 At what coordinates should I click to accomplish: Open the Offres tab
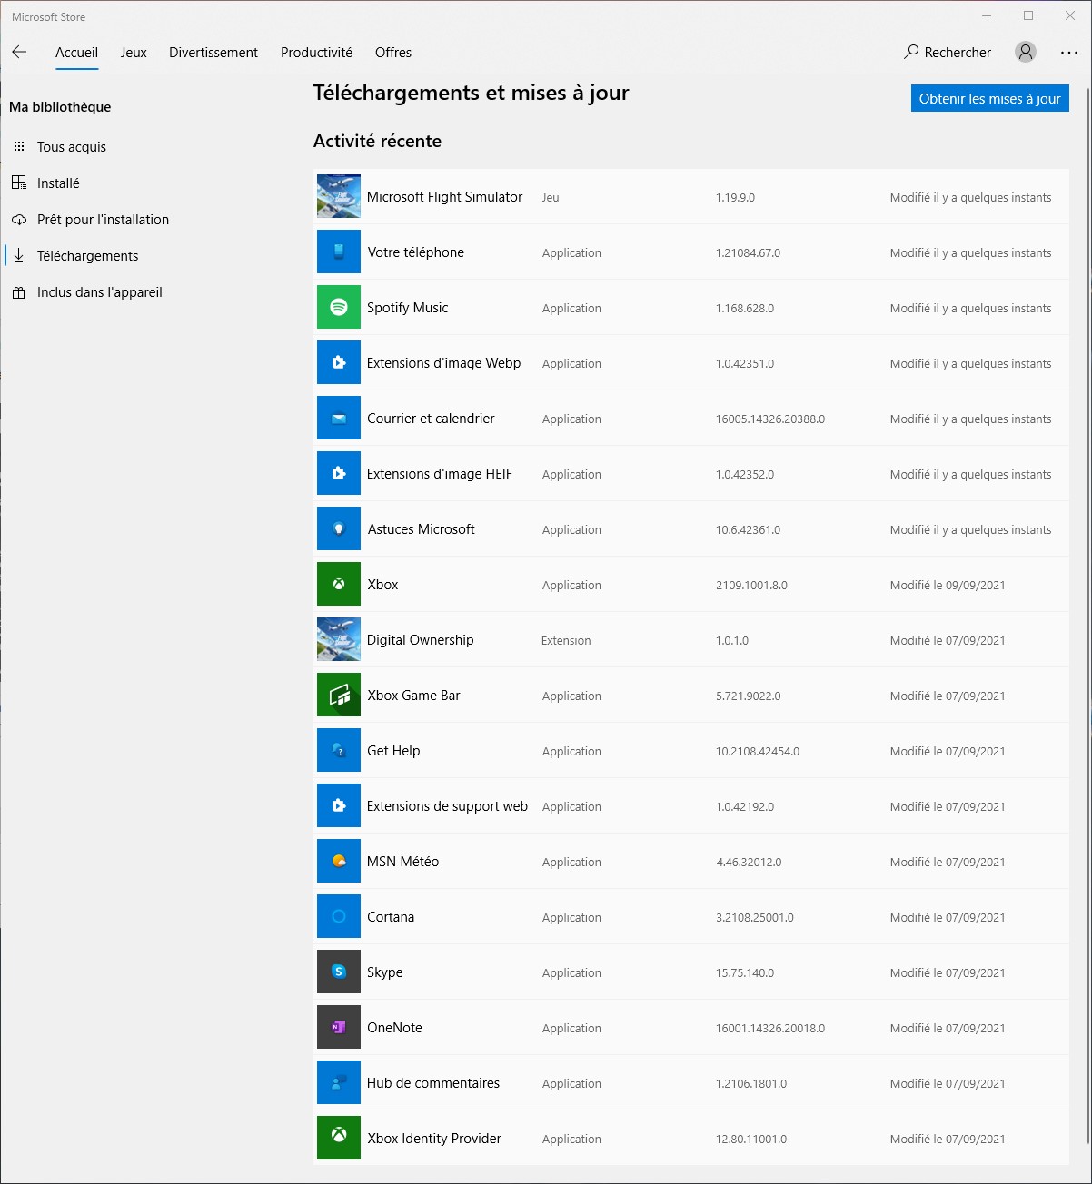point(393,53)
